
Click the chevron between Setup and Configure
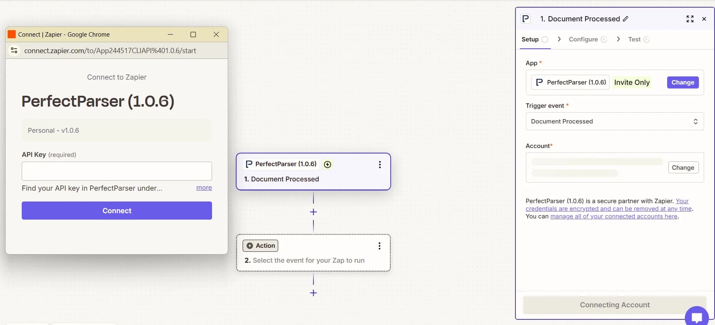559,39
